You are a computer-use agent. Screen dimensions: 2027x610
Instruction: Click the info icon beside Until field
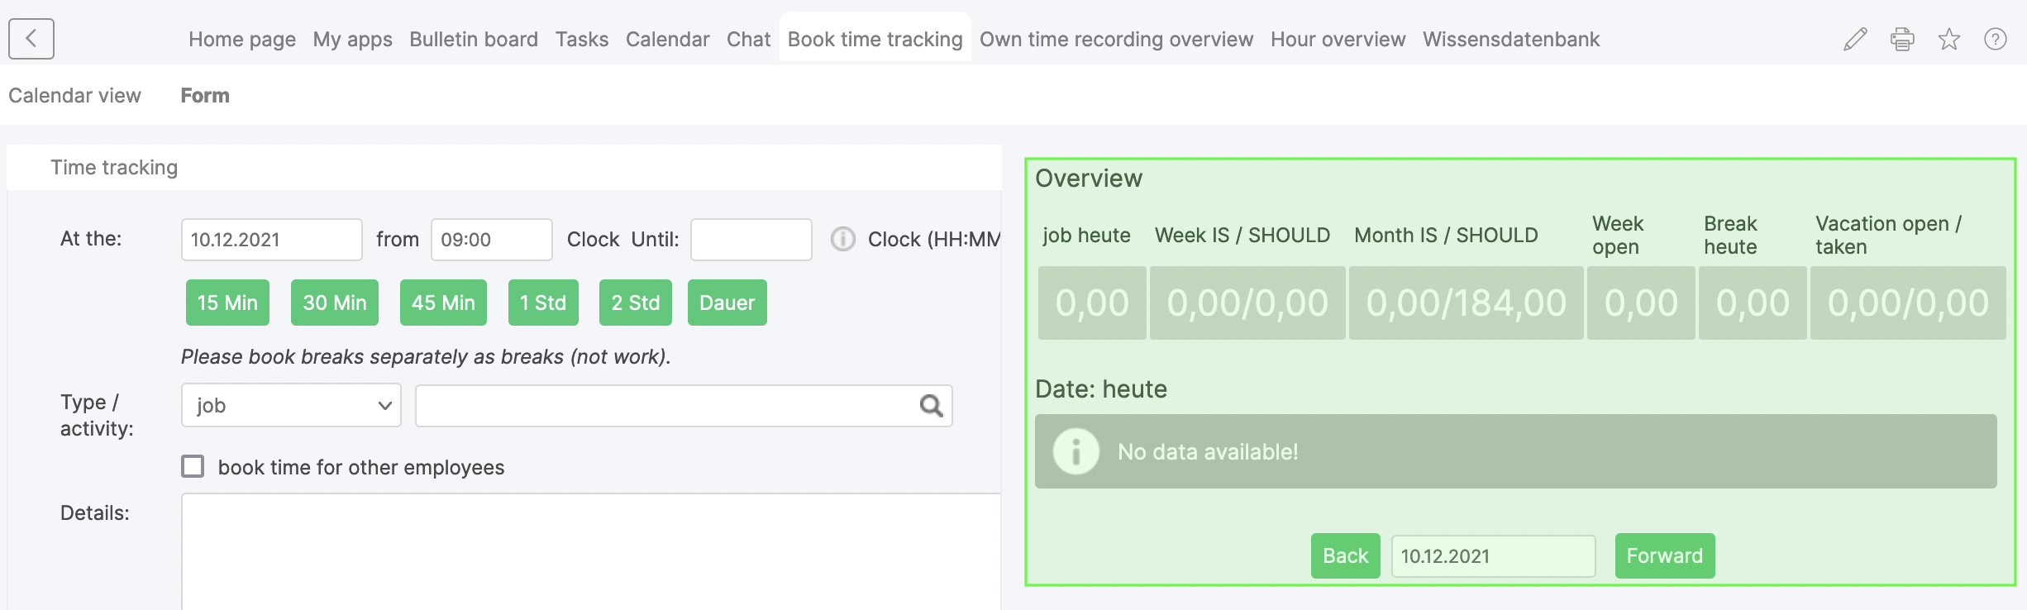(x=842, y=240)
